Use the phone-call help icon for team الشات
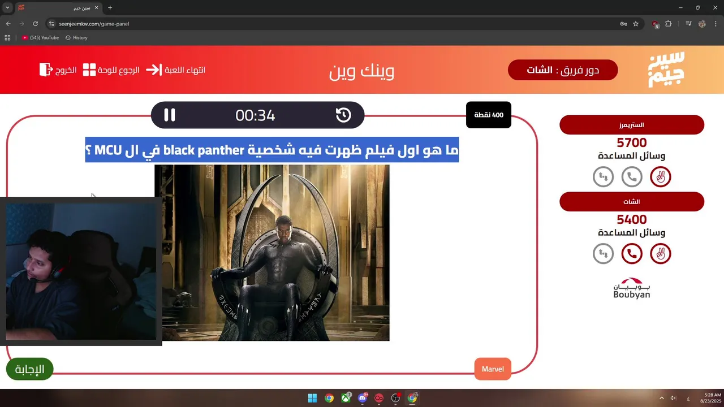 [x=632, y=254]
